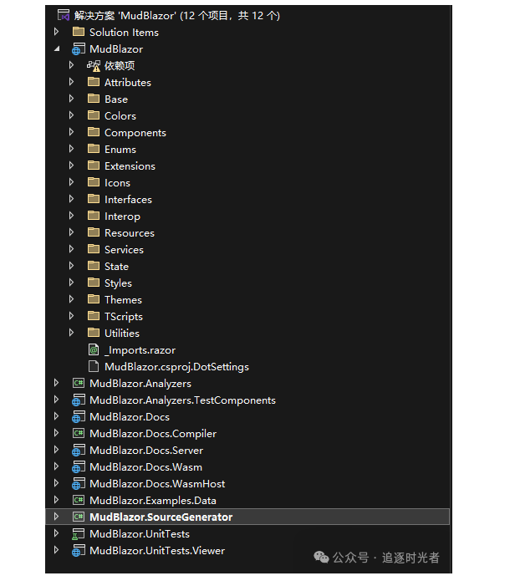
Task: Select the MudBlazor.Docs.Compiler project label
Action: [x=152, y=433]
